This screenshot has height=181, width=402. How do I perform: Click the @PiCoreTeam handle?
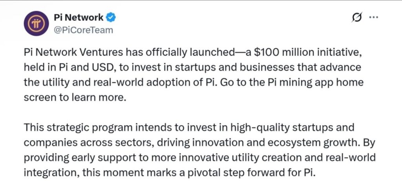pyautogui.click(x=82, y=30)
